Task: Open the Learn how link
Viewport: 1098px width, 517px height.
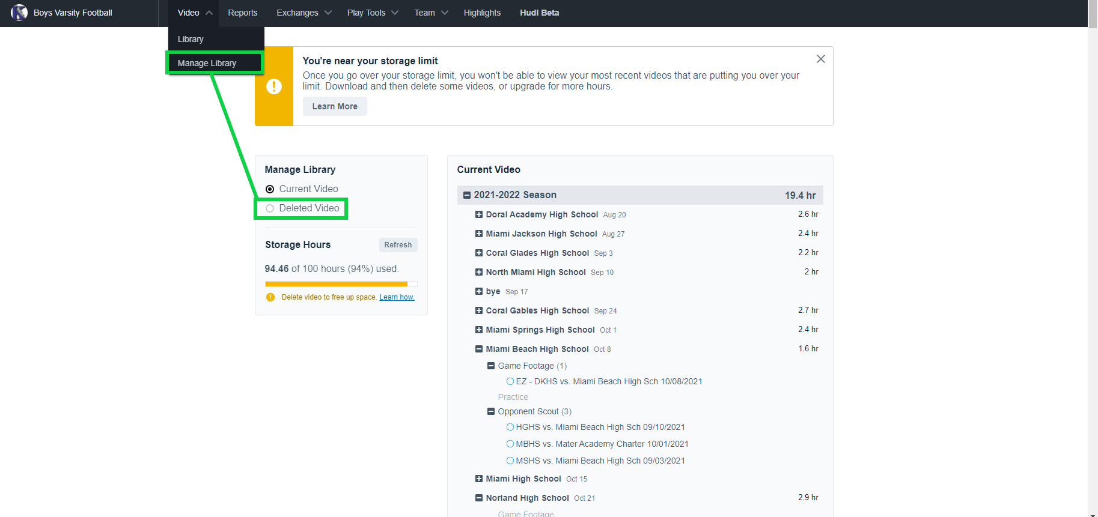Action: [x=397, y=297]
